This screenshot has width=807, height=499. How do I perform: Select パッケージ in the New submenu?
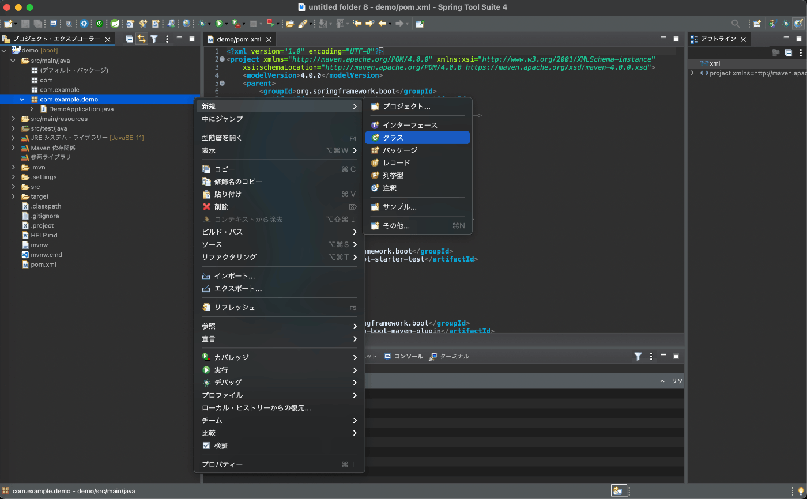(x=417, y=150)
